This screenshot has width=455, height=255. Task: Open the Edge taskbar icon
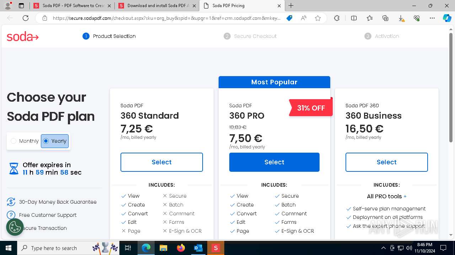pyautogui.click(x=146, y=248)
